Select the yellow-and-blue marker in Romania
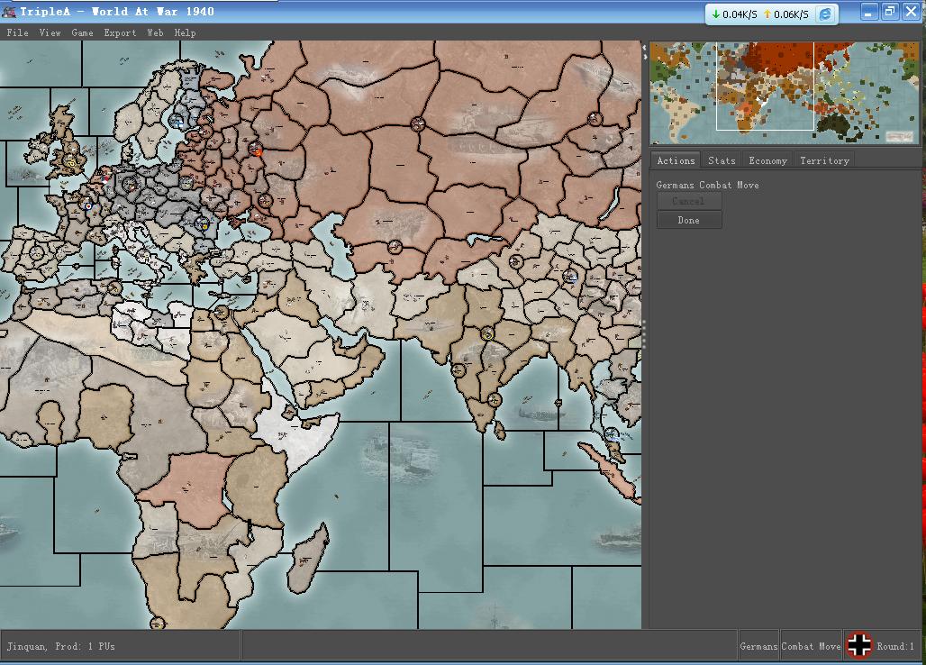Image resolution: width=926 pixels, height=665 pixels. [203, 224]
